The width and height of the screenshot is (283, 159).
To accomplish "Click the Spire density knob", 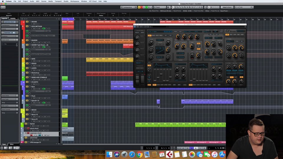I will [x=184, y=46].
